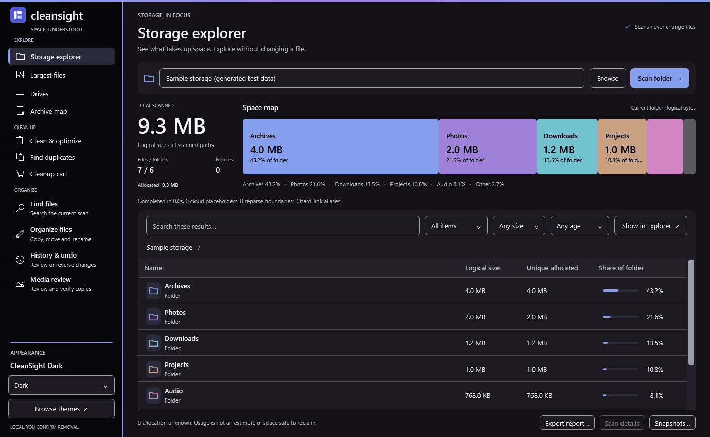Switch to the Drives view

click(61, 94)
